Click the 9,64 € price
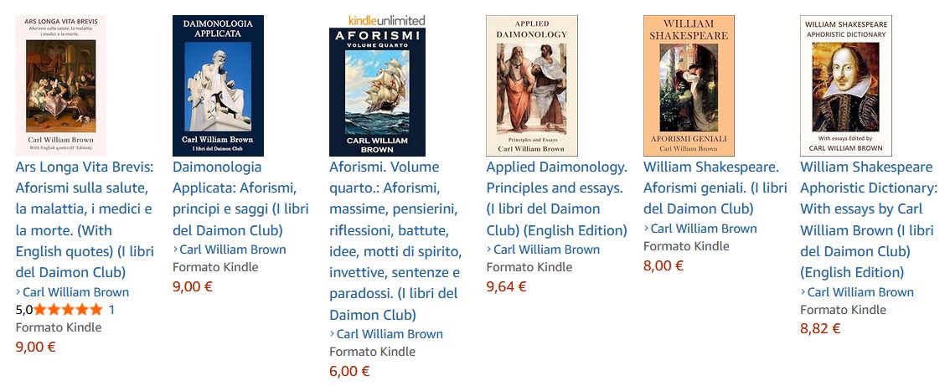The width and height of the screenshot is (950, 386). (x=506, y=286)
